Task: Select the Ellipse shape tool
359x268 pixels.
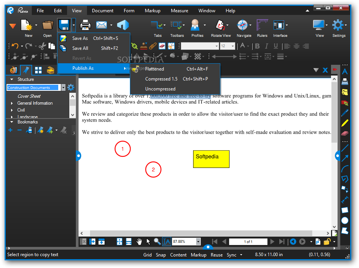Action: pyautogui.click(x=344, y=220)
